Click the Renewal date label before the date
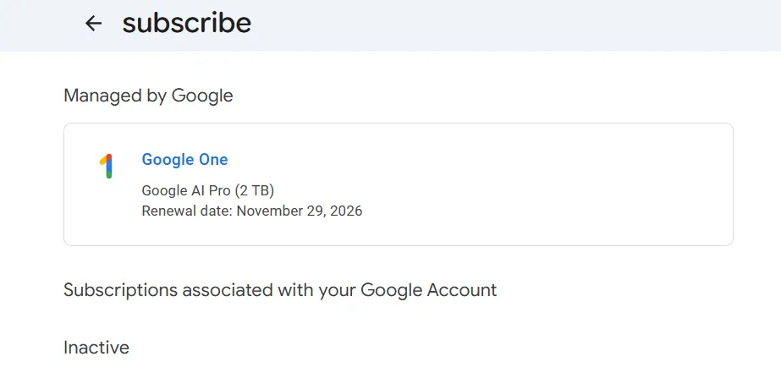This screenshot has width=781, height=384. 187,211
